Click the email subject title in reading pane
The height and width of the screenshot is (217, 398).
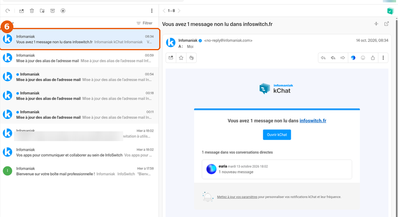click(217, 24)
